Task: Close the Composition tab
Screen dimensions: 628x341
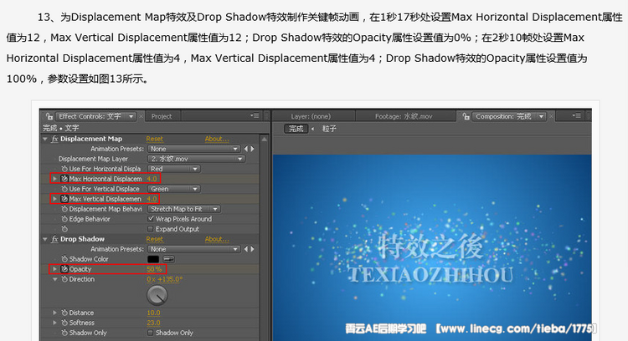Action: point(551,116)
